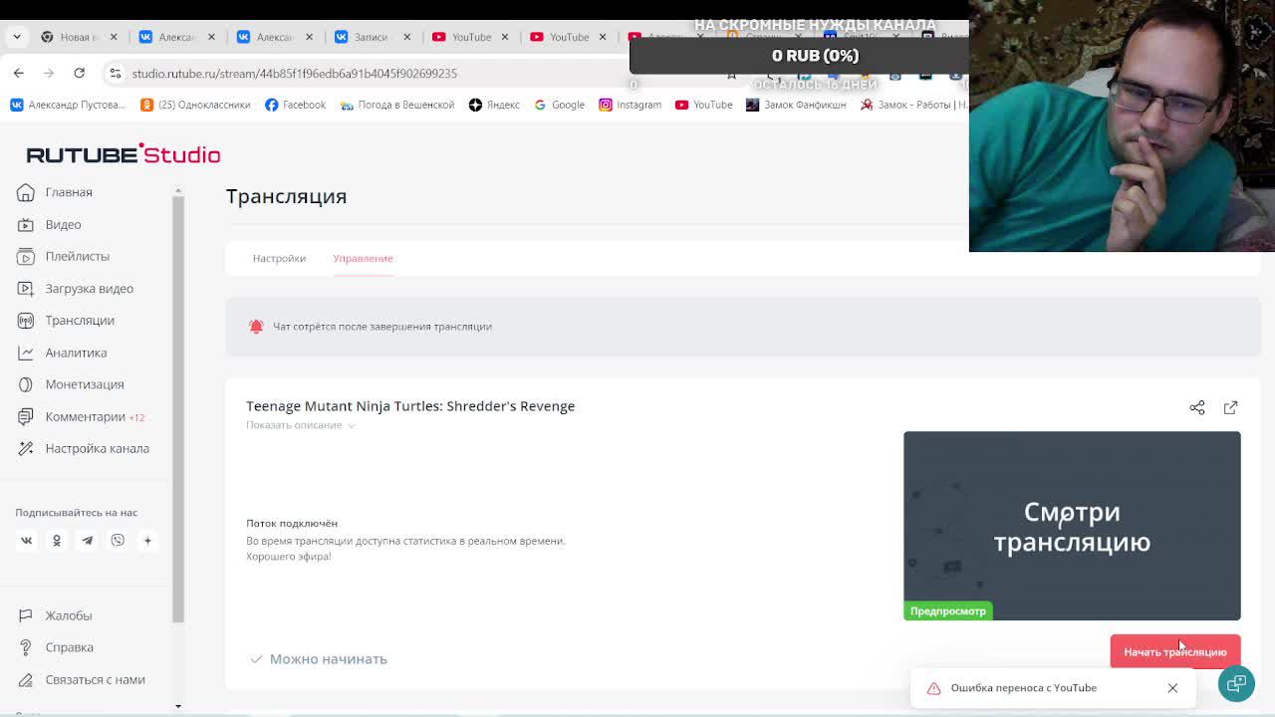Image resolution: width=1275 pixels, height=717 pixels.
Task: Click the Подписывайтесь на нас label
Action: pos(76,512)
